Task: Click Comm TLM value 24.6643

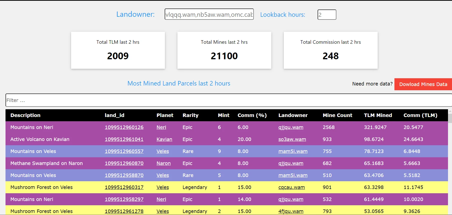Action: pos(413,139)
